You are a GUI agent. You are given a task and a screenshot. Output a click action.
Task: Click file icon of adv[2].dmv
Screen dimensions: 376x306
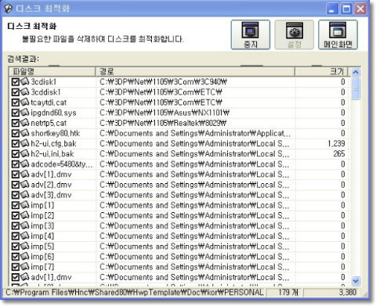click(24, 185)
